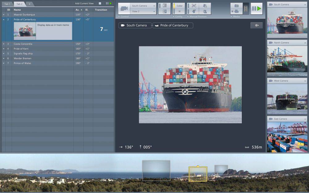
Task: Sort by the Az. column
Action: tap(78, 10)
